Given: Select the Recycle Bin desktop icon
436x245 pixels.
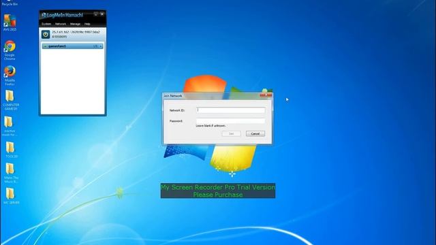Looking at the screenshot, I should [10, 3].
